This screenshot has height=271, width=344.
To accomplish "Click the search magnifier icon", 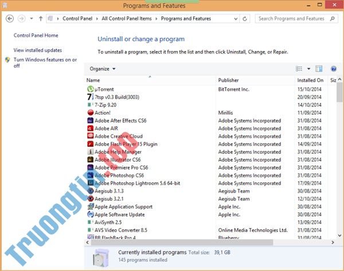I will [x=333, y=19].
